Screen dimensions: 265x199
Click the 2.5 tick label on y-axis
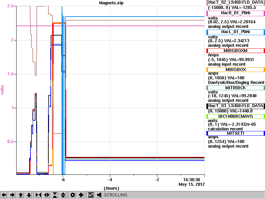(10, 6)
